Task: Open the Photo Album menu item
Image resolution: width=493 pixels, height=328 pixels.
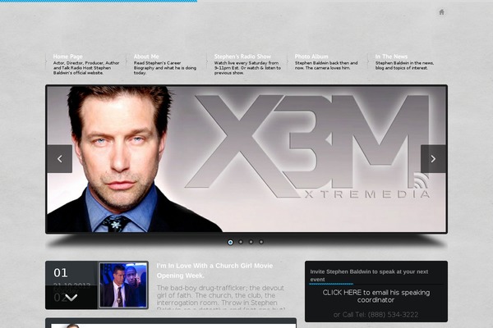Action: click(x=311, y=57)
